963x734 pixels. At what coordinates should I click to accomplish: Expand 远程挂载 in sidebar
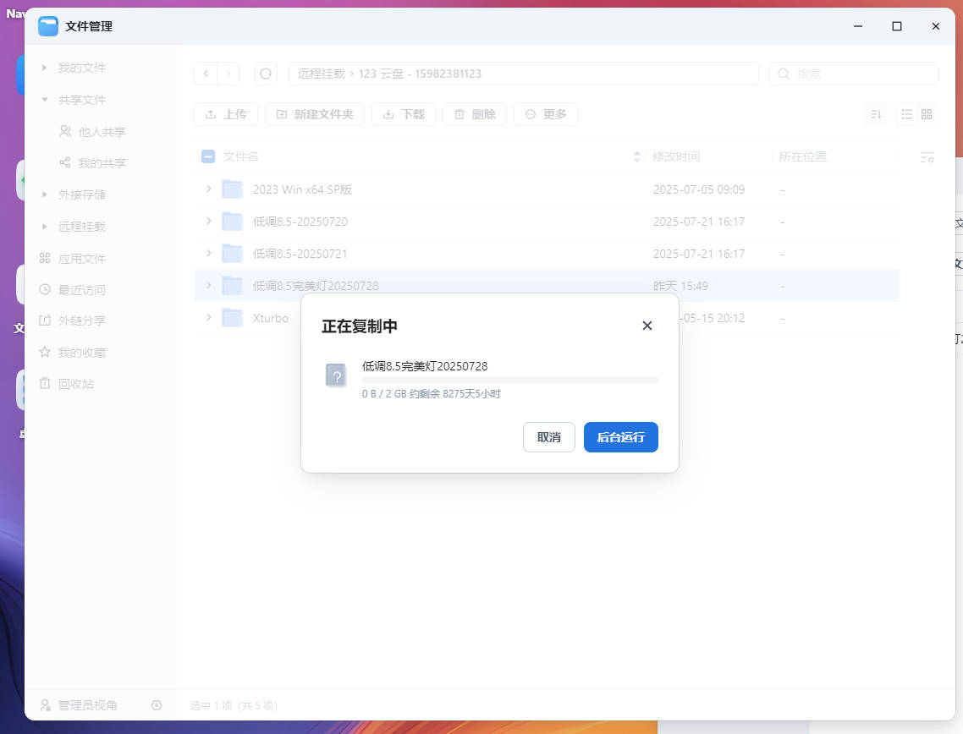pos(44,227)
